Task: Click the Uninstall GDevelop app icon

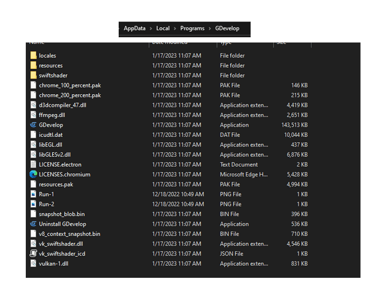Action: 33,224
